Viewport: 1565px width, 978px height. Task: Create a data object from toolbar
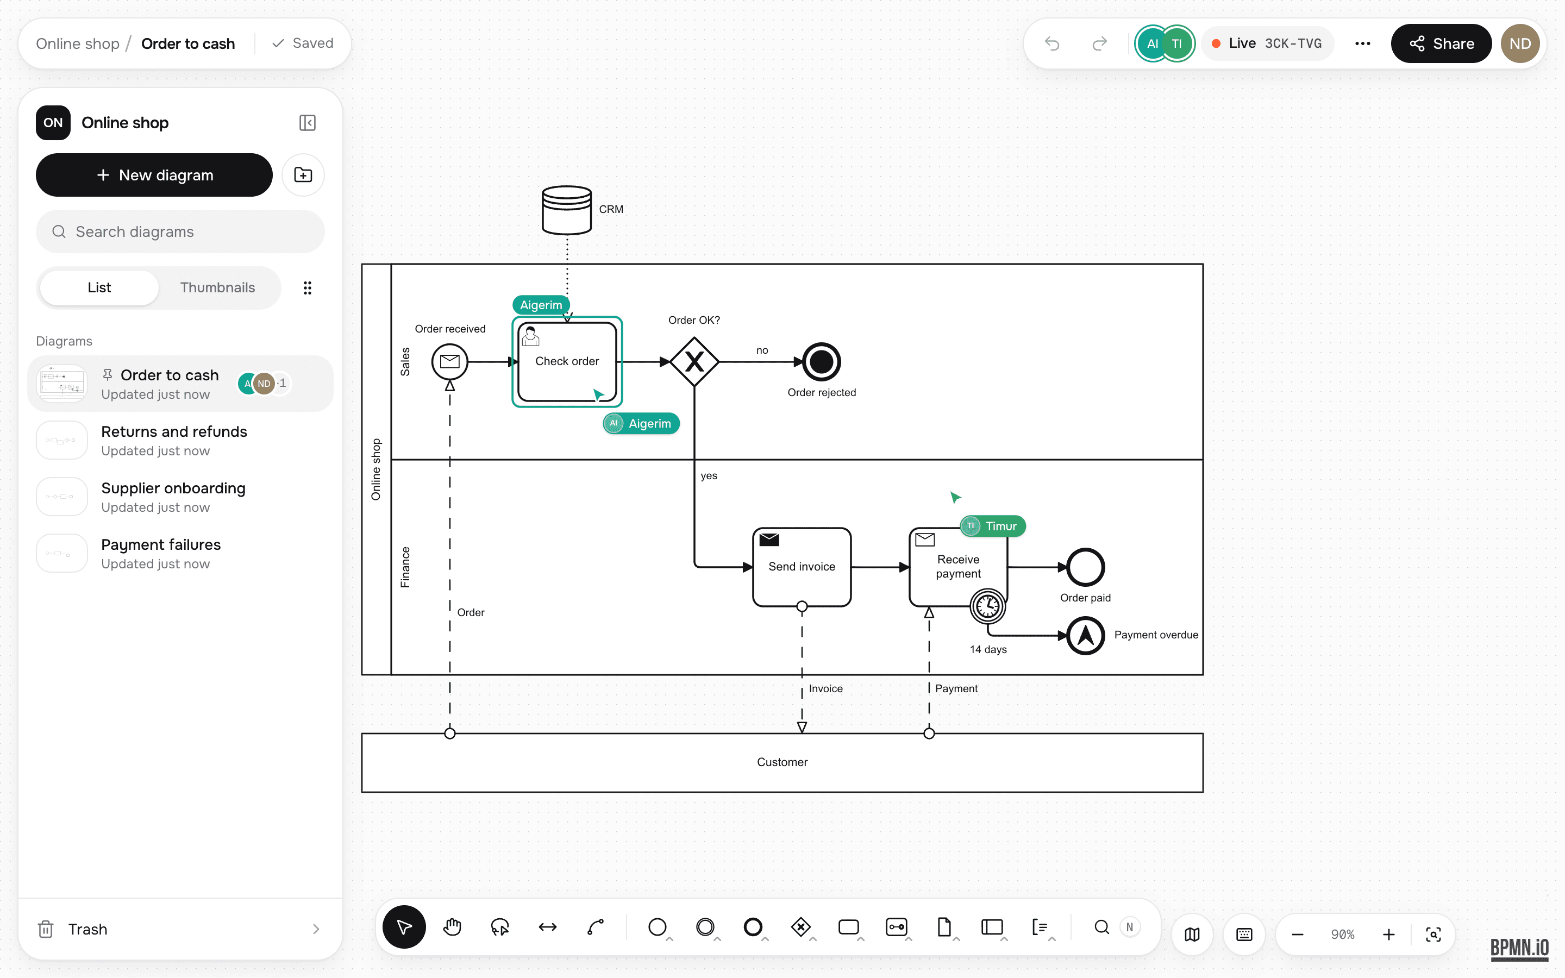click(x=944, y=927)
